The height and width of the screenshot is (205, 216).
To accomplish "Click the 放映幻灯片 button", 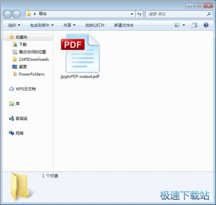I will click(x=95, y=25).
